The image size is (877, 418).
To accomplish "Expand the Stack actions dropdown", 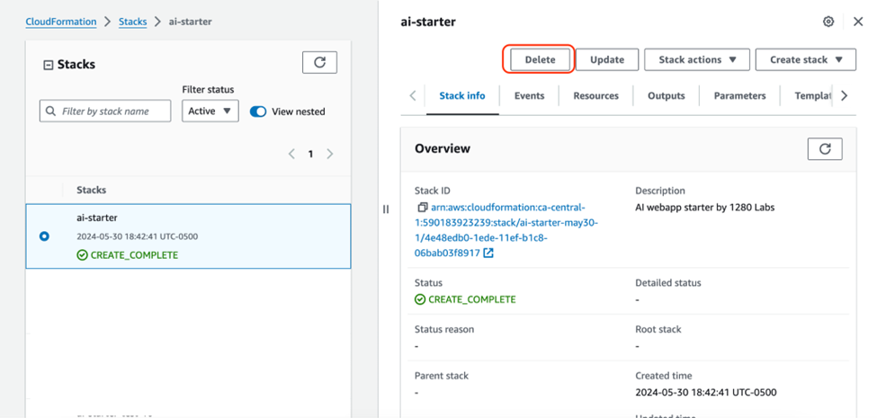I will click(697, 60).
